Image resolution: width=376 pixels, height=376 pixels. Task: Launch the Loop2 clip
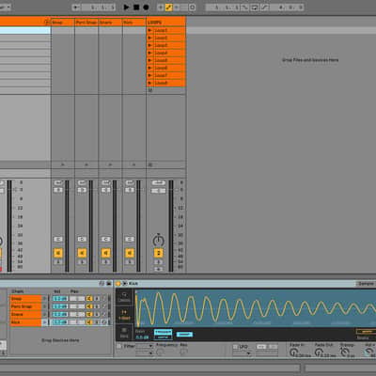coord(150,38)
